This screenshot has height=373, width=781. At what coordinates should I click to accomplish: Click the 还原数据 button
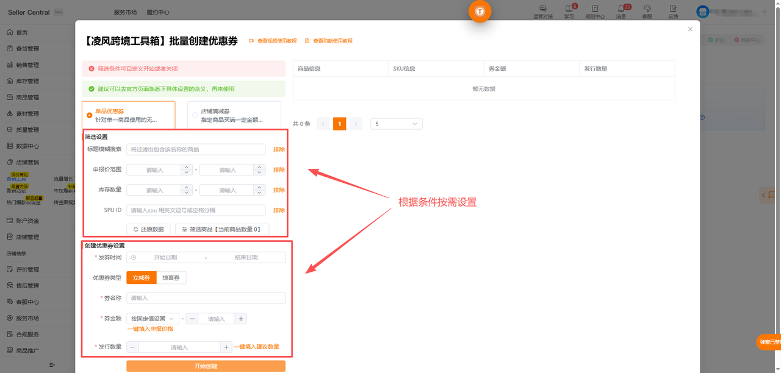pyautogui.click(x=148, y=230)
